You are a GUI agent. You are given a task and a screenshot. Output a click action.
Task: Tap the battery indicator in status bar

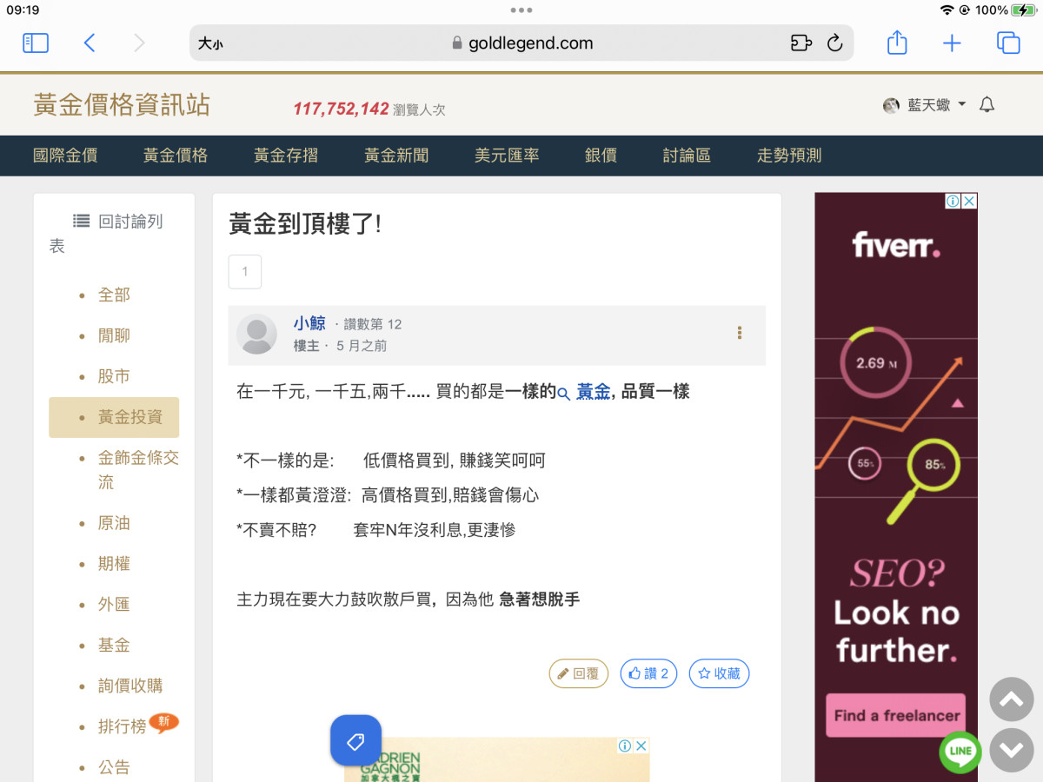(x=1023, y=10)
